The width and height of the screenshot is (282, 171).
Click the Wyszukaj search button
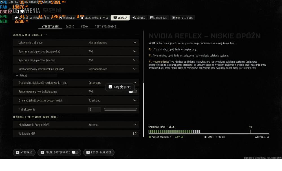click(24, 152)
